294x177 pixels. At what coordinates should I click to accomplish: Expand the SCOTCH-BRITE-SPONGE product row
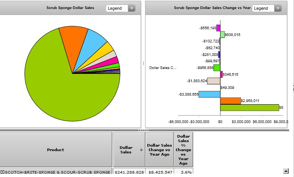(x=2, y=172)
